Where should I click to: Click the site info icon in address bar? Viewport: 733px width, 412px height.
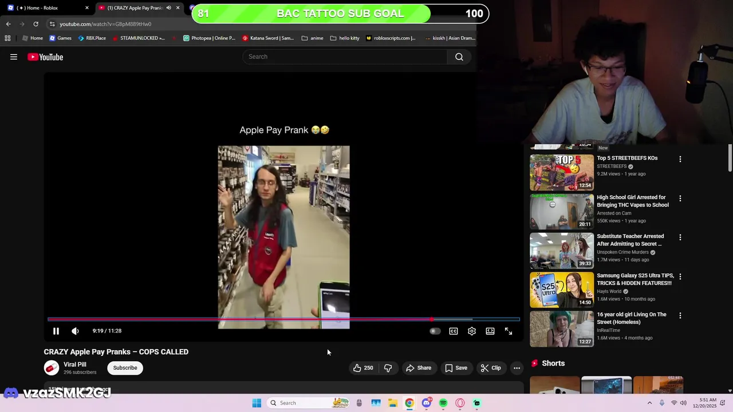tap(52, 24)
